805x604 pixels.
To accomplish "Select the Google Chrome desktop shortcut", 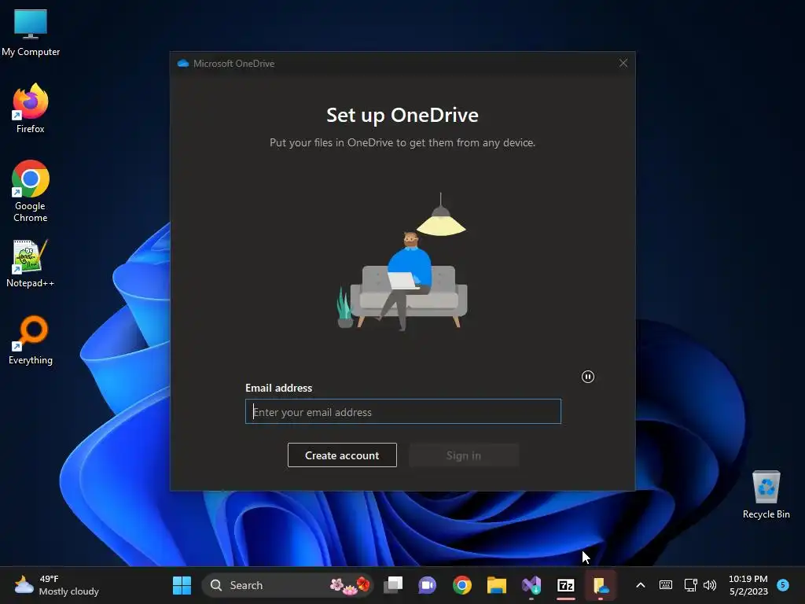I will click(31, 190).
